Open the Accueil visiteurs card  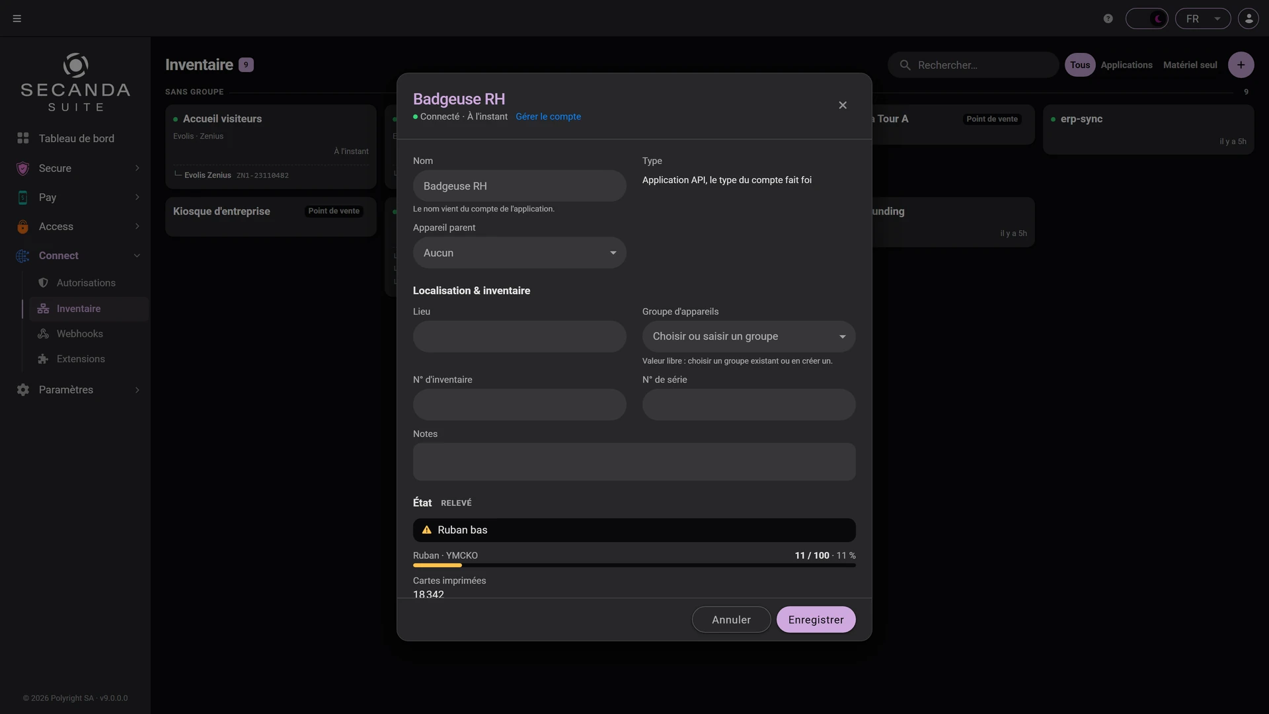click(x=271, y=147)
